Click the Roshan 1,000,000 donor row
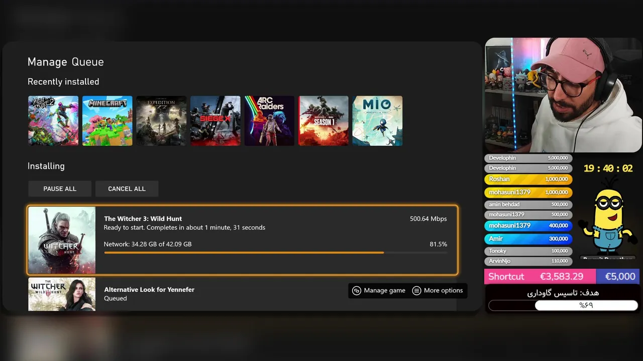The image size is (643, 361). point(528,179)
